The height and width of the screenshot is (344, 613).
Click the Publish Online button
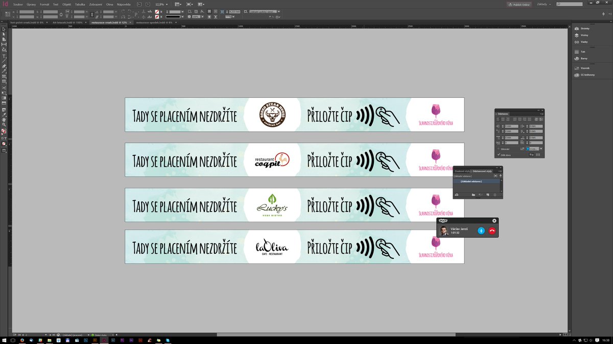(x=518, y=4)
